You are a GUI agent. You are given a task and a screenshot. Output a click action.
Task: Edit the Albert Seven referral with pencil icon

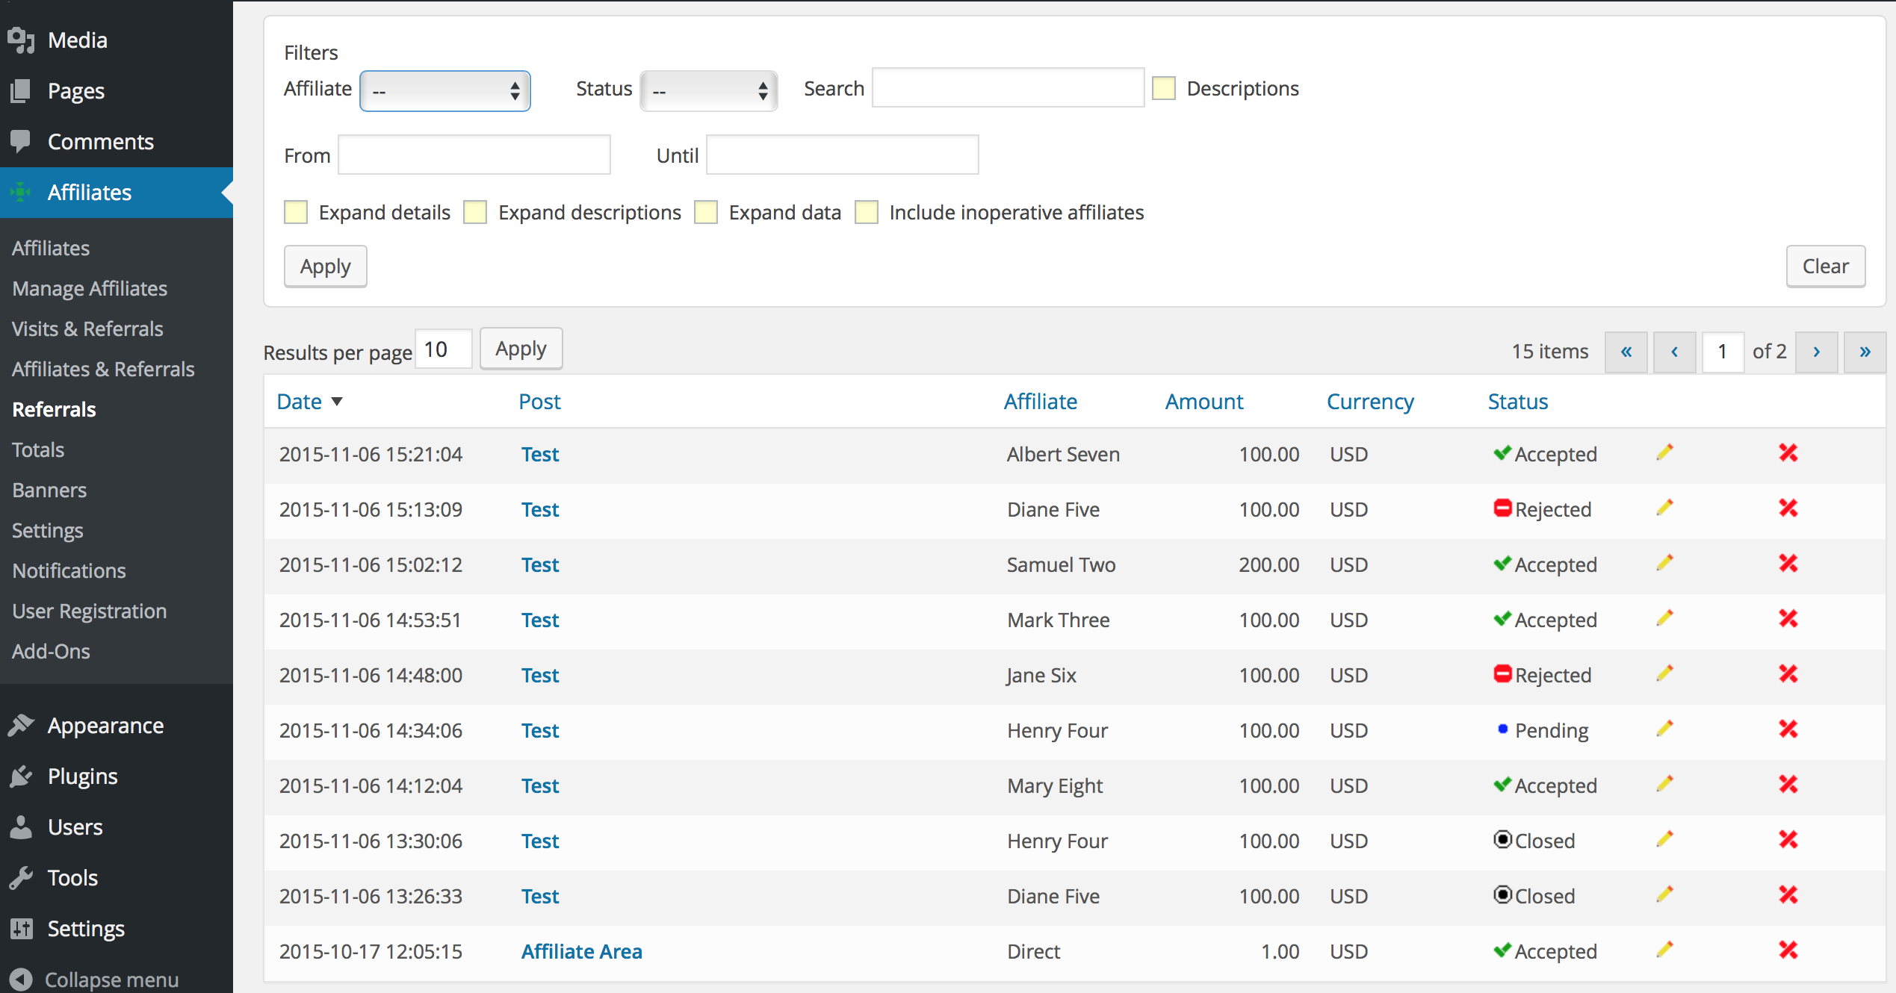point(1664,452)
